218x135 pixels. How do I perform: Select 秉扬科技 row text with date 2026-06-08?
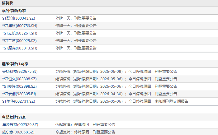[x=116, y=72]
